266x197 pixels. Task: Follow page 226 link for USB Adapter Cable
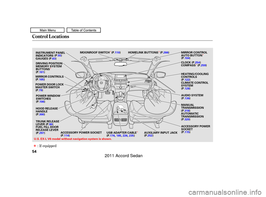pos(125,135)
